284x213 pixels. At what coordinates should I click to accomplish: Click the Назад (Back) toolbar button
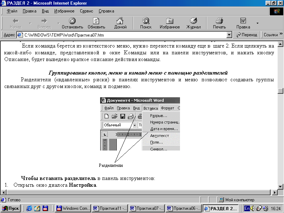[16, 23]
